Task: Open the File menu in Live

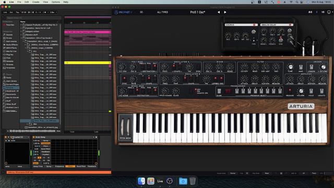Action: 19,2
